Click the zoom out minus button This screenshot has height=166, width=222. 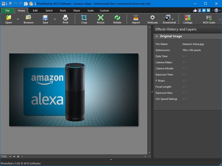pyautogui.click(x=10, y=157)
